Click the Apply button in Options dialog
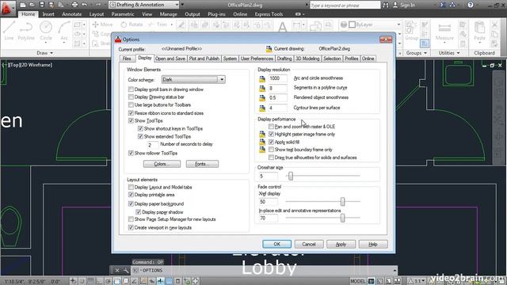Image resolution: width=507 pixels, height=285 pixels. tap(341, 245)
